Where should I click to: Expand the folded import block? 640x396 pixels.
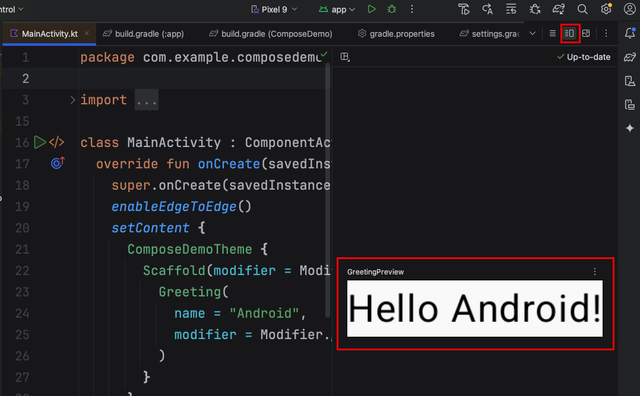click(x=73, y=100)
